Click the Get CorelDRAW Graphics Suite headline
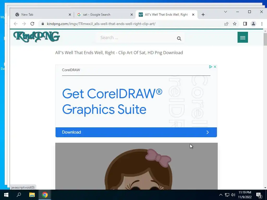 point(112,101)
